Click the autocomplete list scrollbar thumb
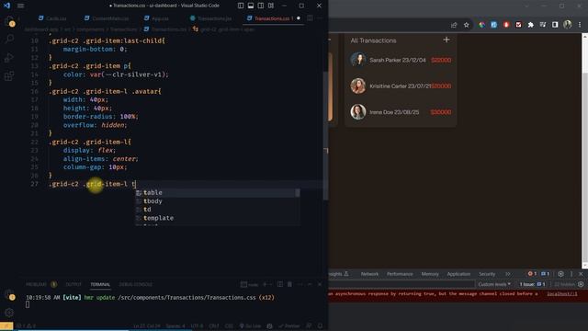588x331 pixels. [x=298, y=192]
